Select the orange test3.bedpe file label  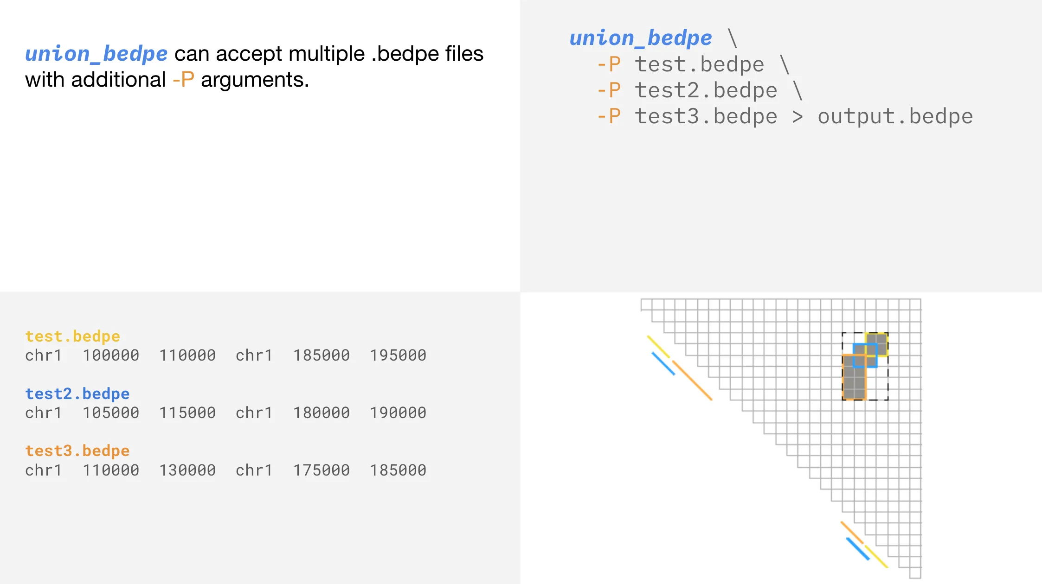77,451
